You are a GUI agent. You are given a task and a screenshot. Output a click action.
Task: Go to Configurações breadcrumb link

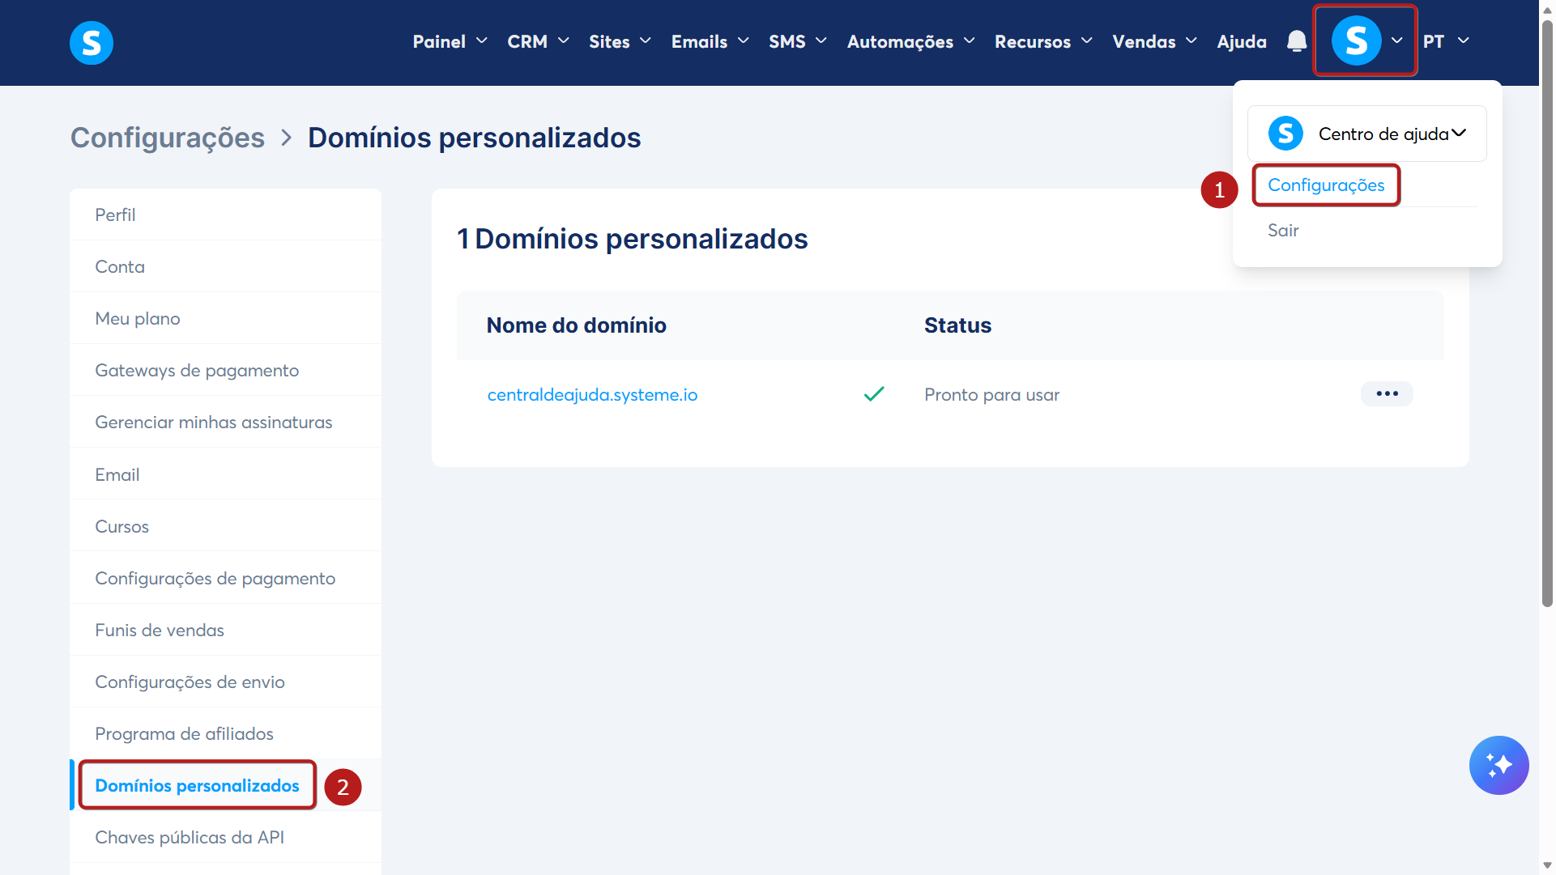tap(168, 138)
